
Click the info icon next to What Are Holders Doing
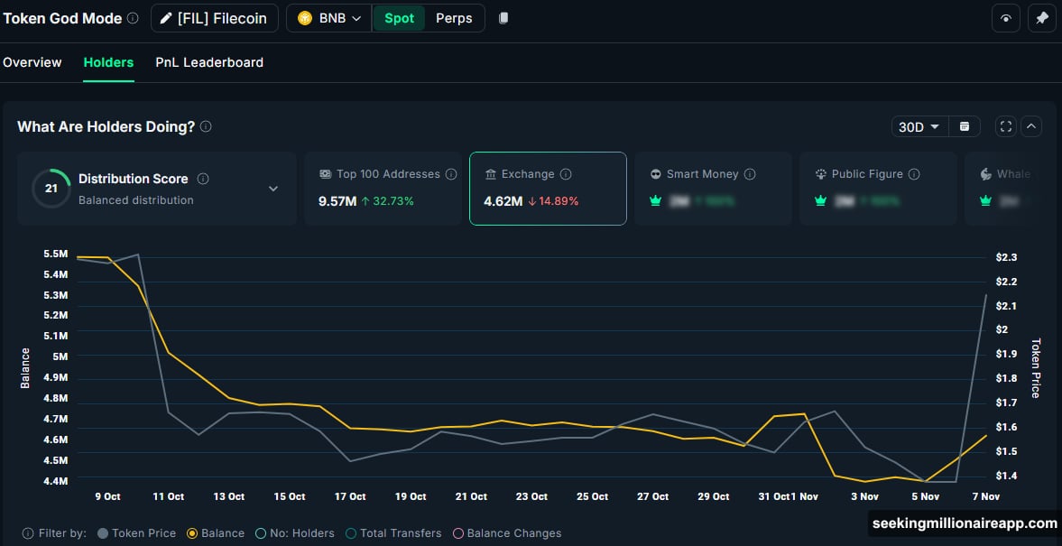(x=206, y=126)
